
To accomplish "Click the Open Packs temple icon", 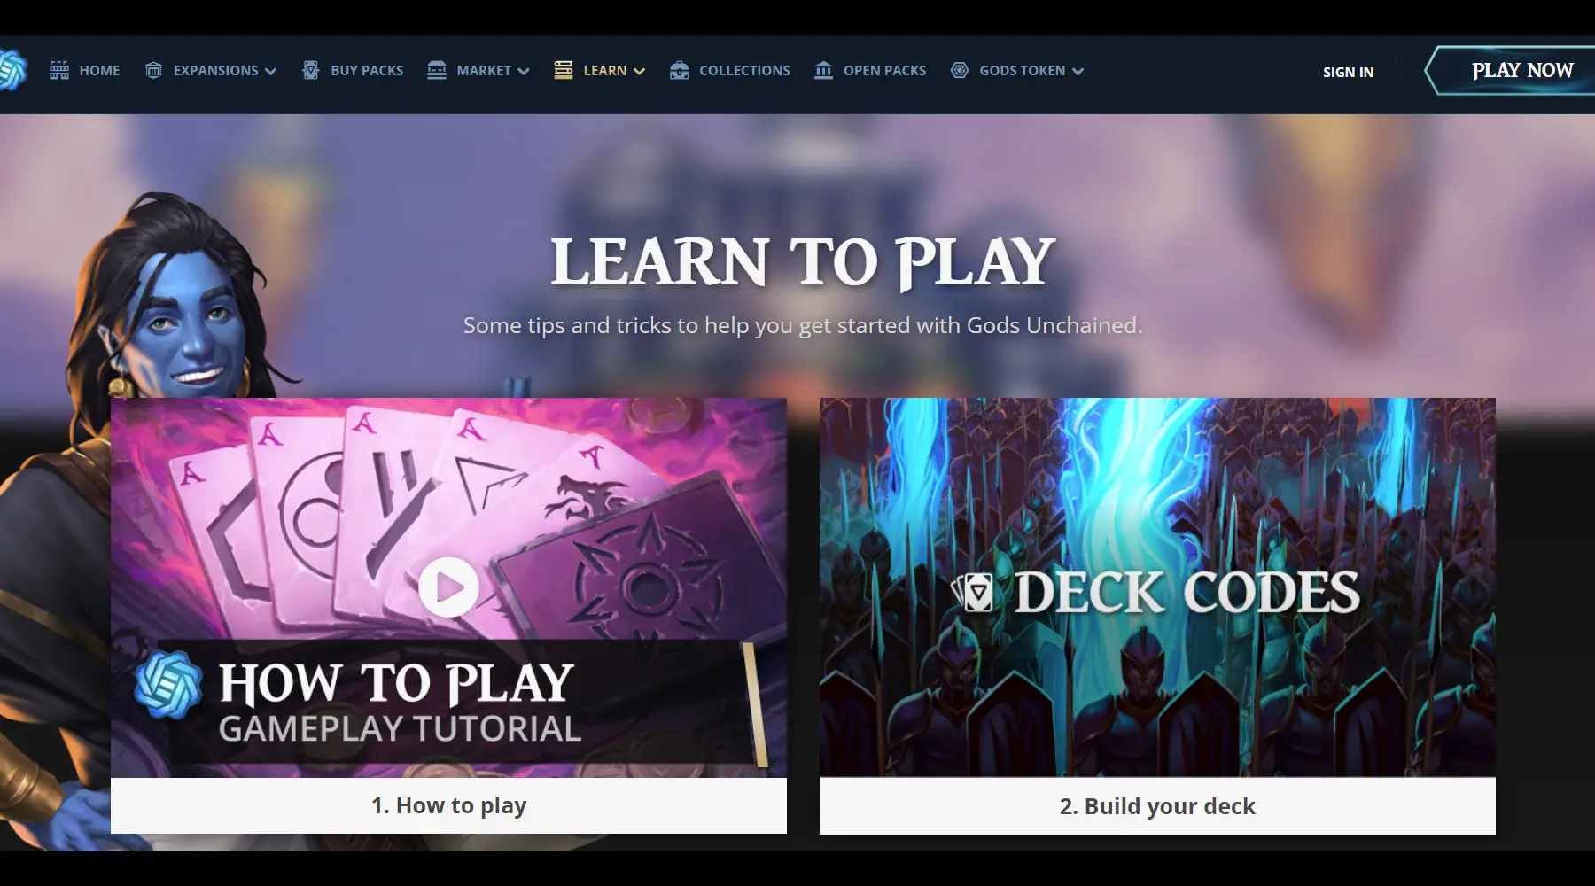I will click(x=824, y=70).
